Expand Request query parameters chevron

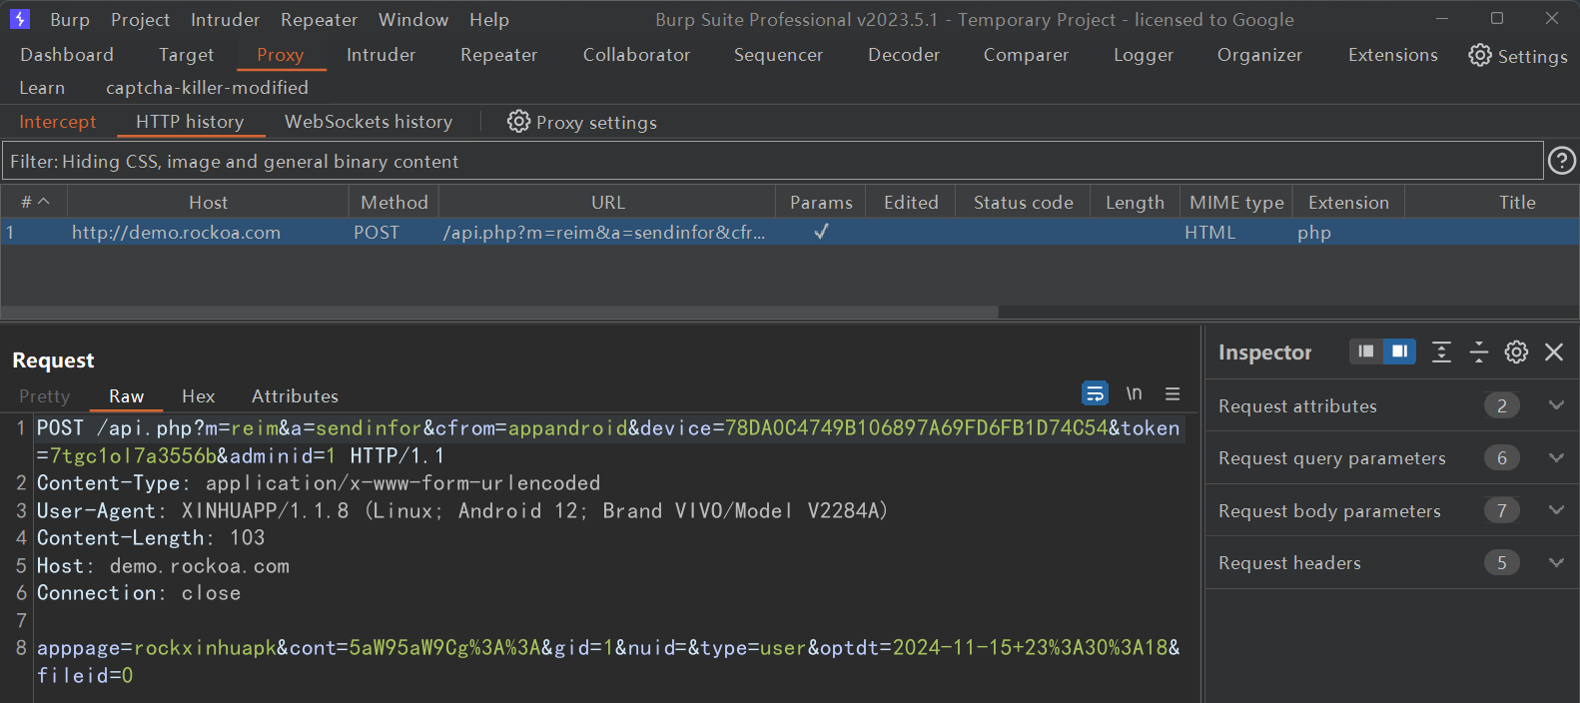point(1556,457)
